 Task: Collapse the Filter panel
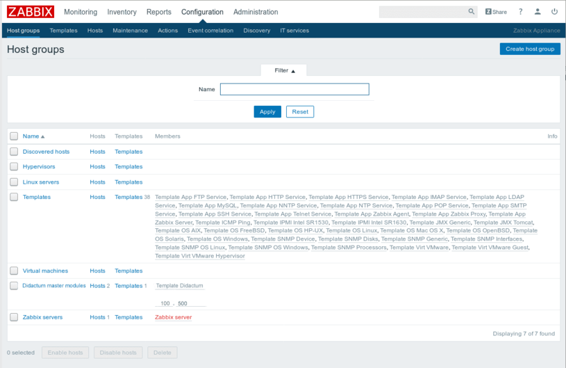point(284,70)
